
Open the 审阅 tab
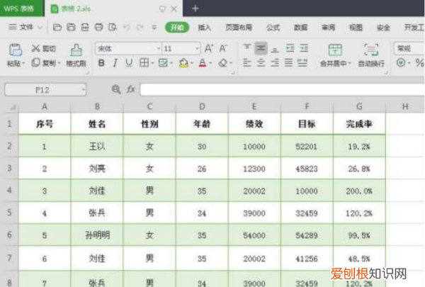point(329,28)
